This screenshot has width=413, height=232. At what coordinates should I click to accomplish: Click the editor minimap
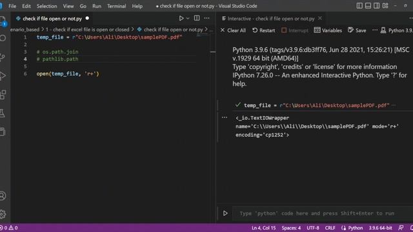pos(202,35)
